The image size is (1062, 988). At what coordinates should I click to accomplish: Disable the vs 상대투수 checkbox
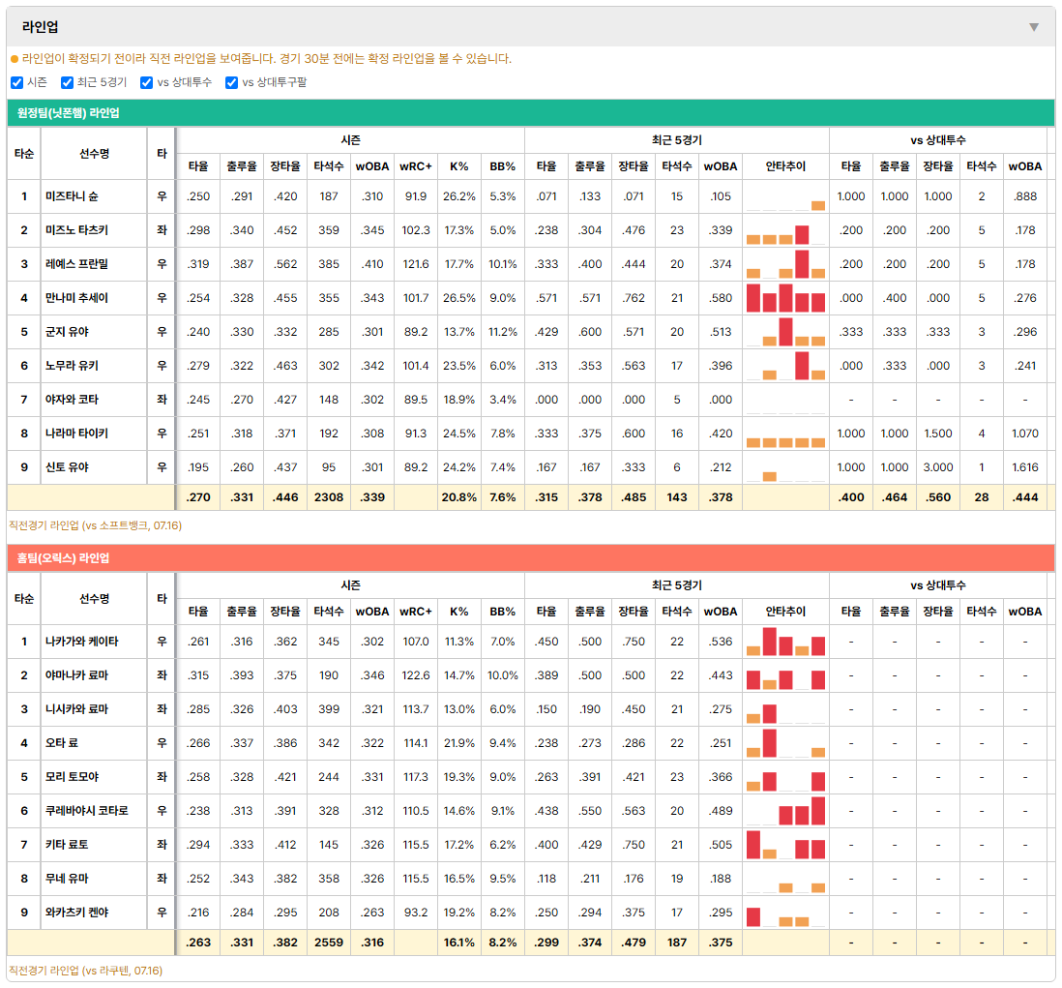(146, 82)
